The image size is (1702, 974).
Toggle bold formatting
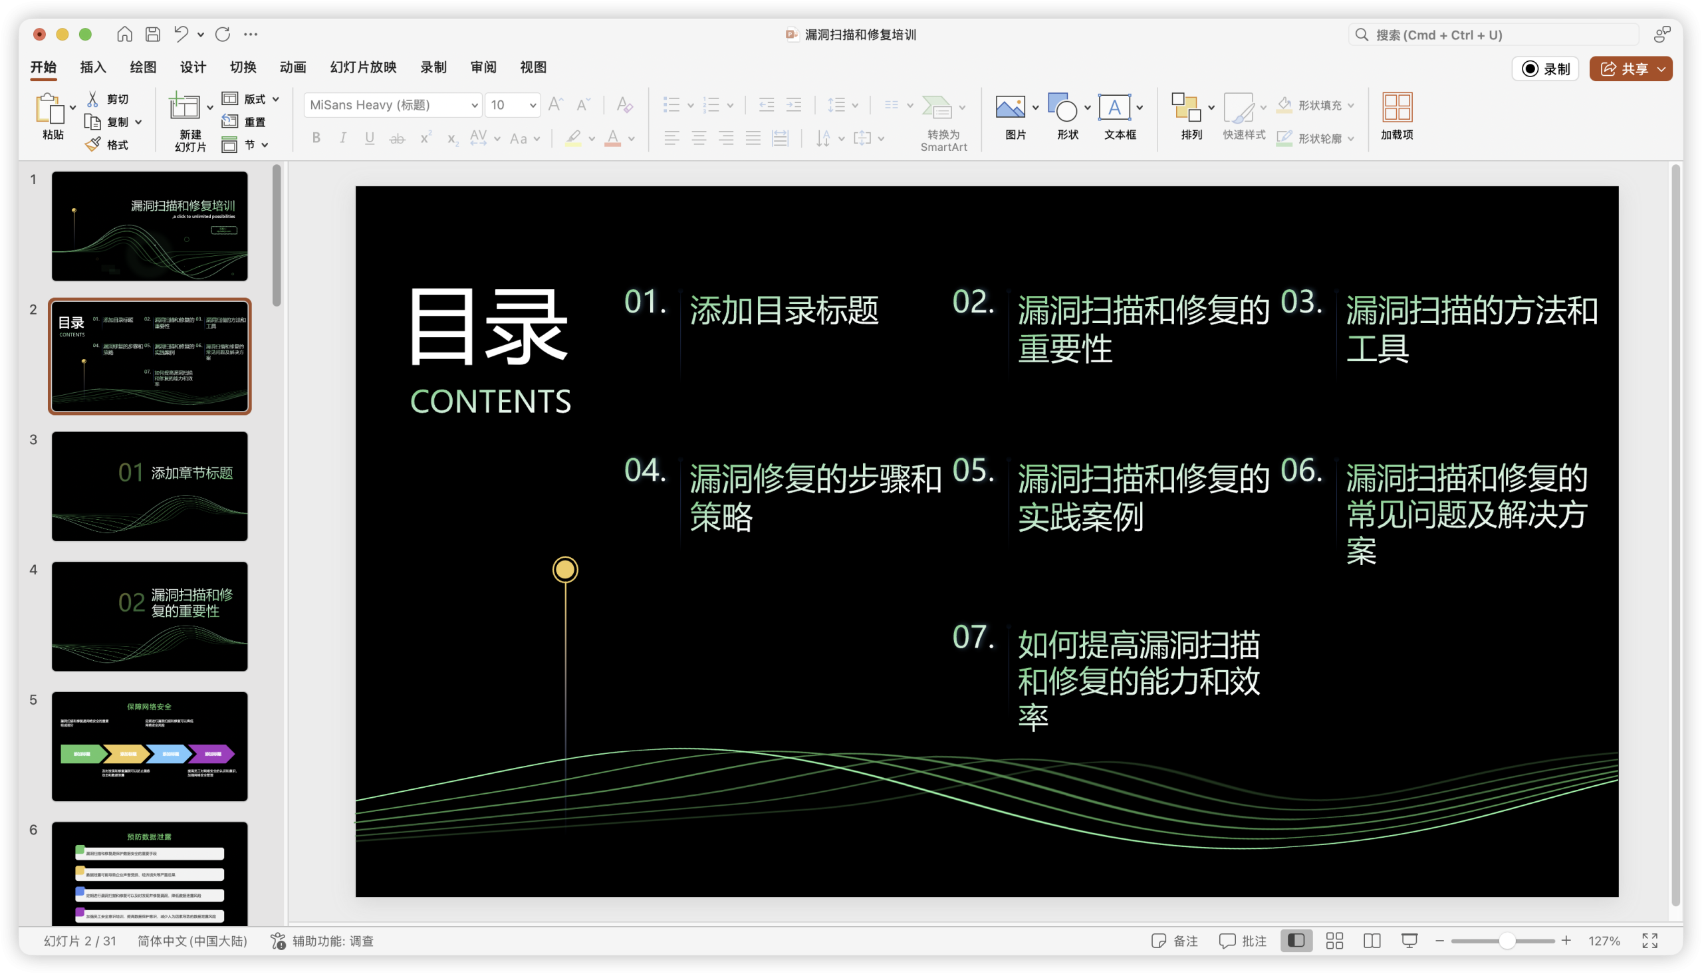[316, 138]
